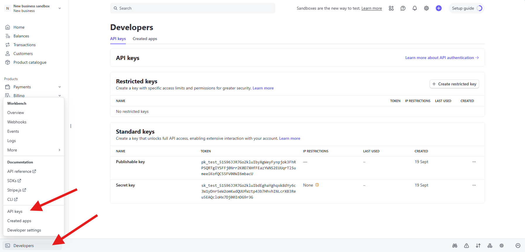The height and width of the screenshot is (252, 525).
Task: Click Learn more under Restricted keys
Action: coord(263,88)
